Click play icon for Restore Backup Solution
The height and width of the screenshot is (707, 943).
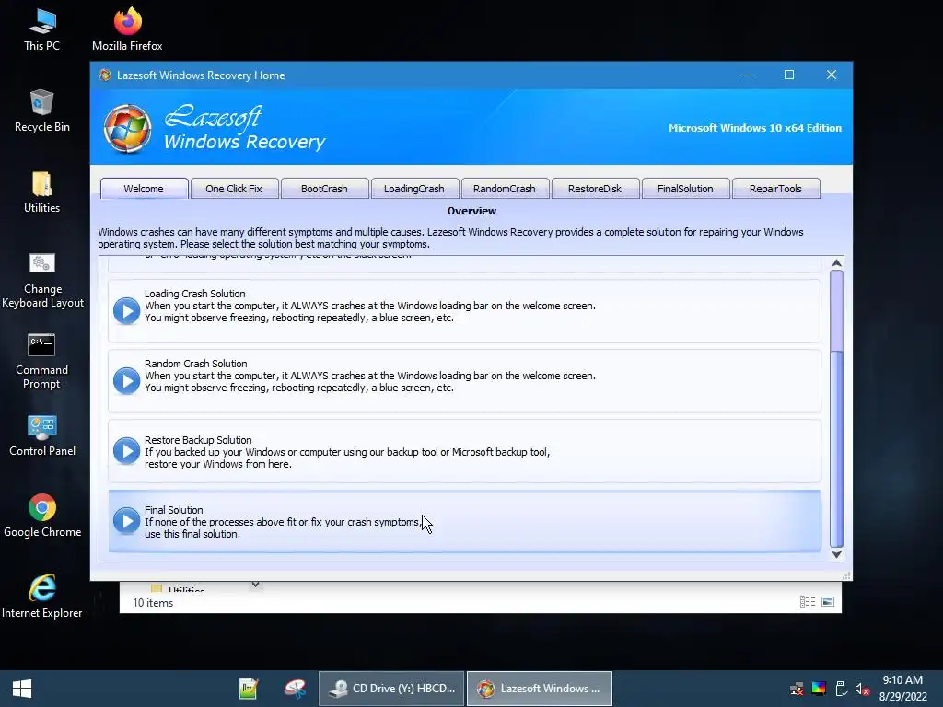tap(126, 451)
